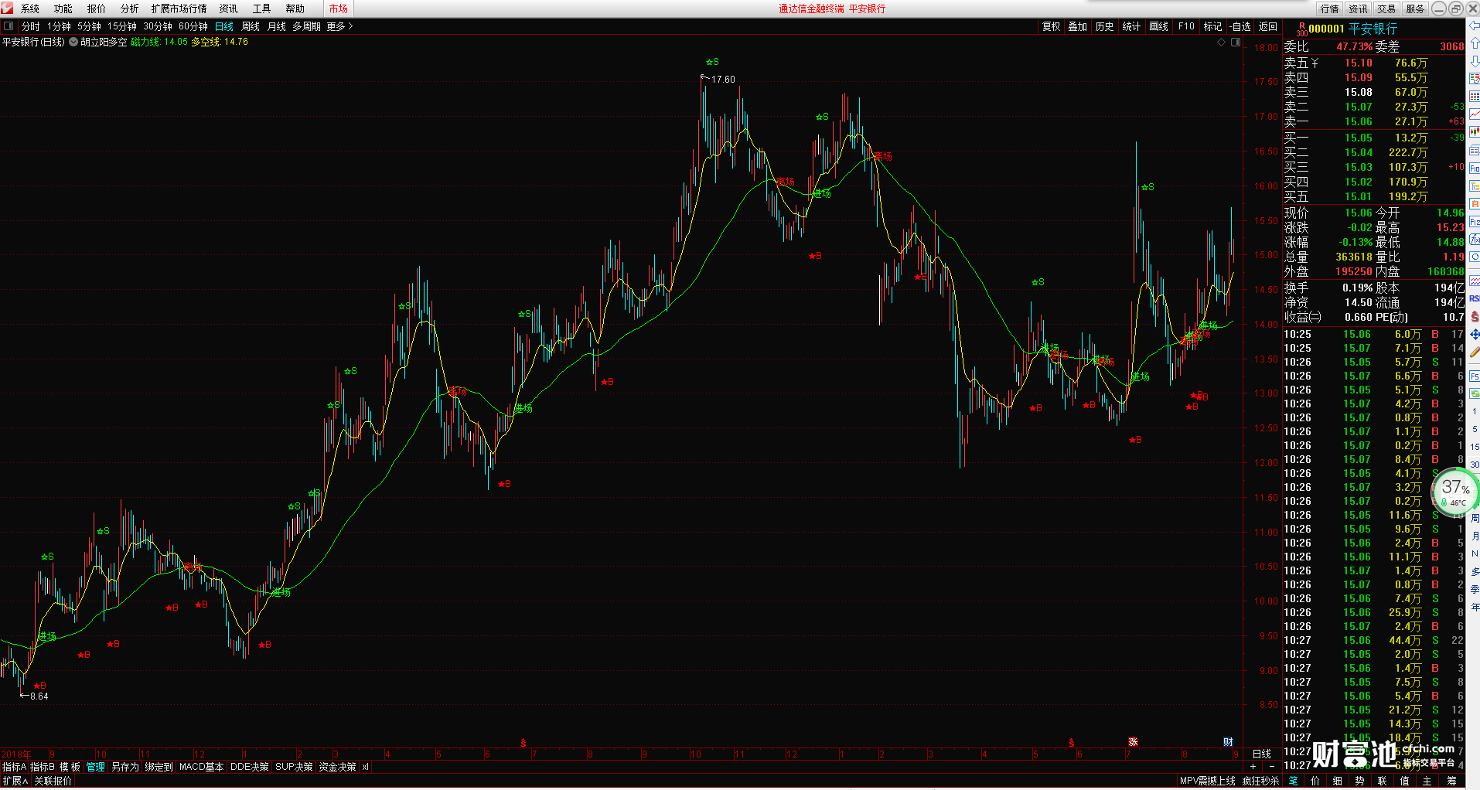The image size is (1480, 790).
Task: Open the 统计 statistics dropdown
Action: [x=1131, y=26]
